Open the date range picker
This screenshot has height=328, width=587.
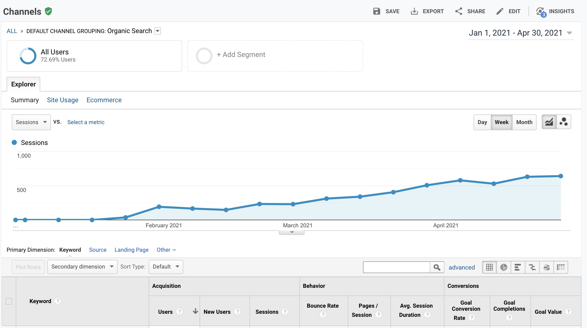(520, 33)
